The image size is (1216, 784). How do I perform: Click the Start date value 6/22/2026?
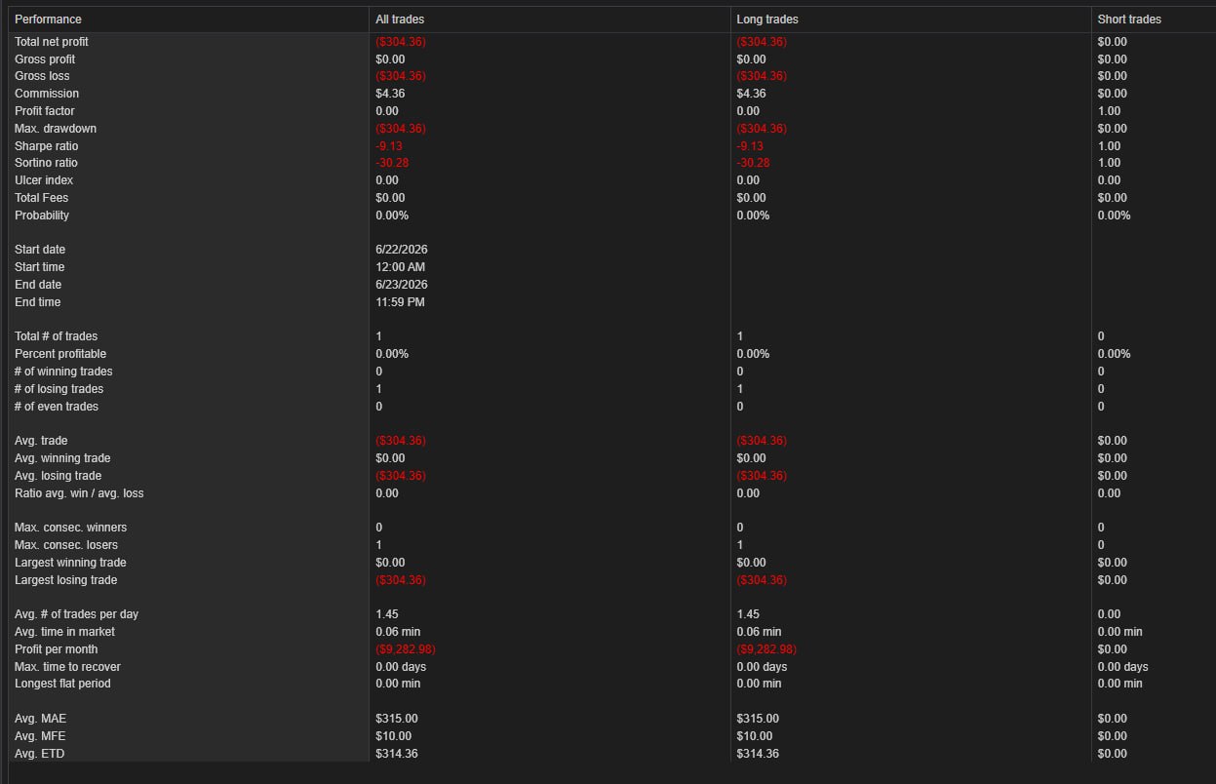402,250
